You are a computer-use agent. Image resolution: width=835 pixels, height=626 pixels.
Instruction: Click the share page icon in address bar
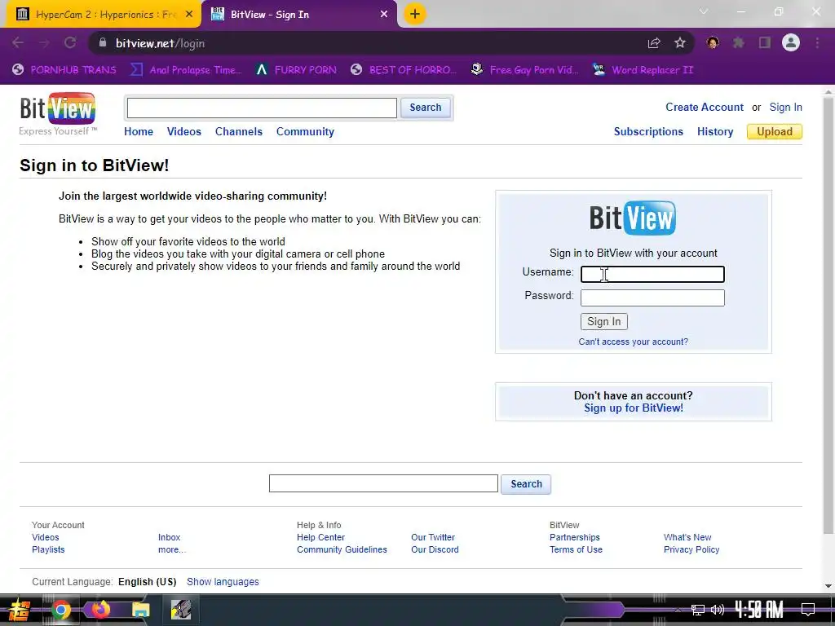coord(654,43)
